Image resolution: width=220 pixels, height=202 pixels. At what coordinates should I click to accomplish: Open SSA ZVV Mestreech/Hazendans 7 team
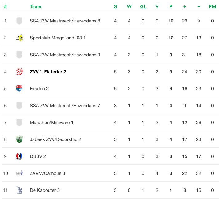65,106
